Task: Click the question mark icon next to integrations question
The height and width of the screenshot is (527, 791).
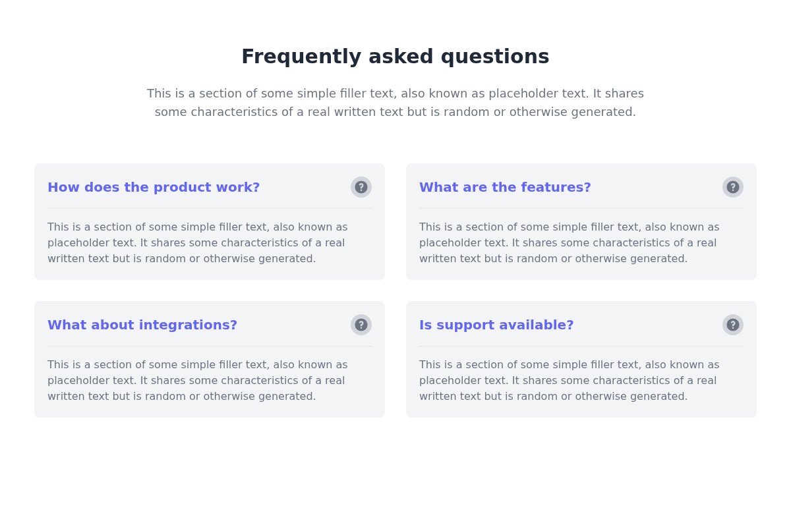Action: pos(361,325)
